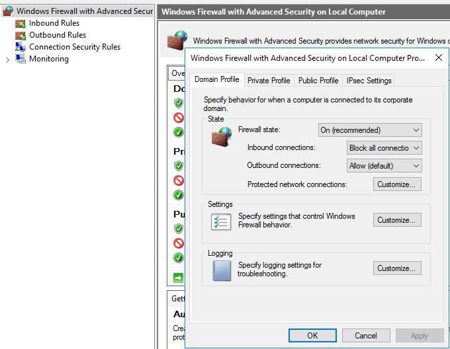Click the firewall brick wall icon in State group
The height and width of the screenshot is (349, 450).
[222, 137]
